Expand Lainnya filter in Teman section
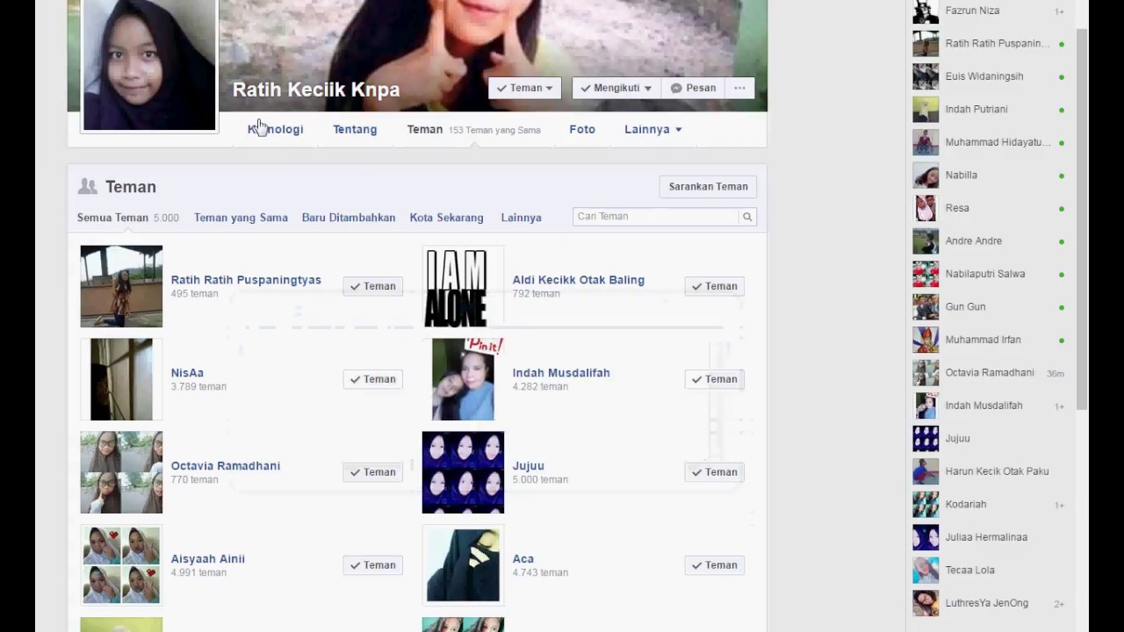This screenshot has height=632, width=1124. point(521,218)
